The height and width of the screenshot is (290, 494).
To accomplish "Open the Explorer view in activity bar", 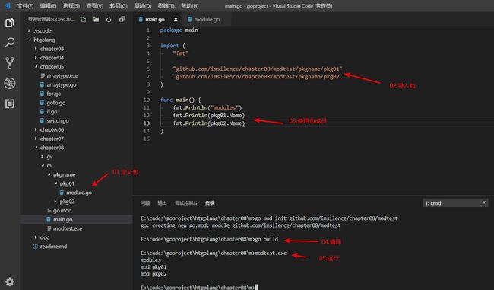I will (9, 22).
